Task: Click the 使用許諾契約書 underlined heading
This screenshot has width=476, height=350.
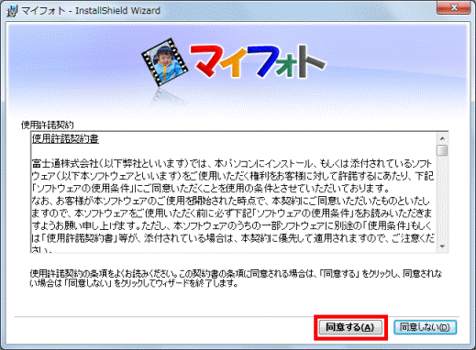Action: [65, 139]
